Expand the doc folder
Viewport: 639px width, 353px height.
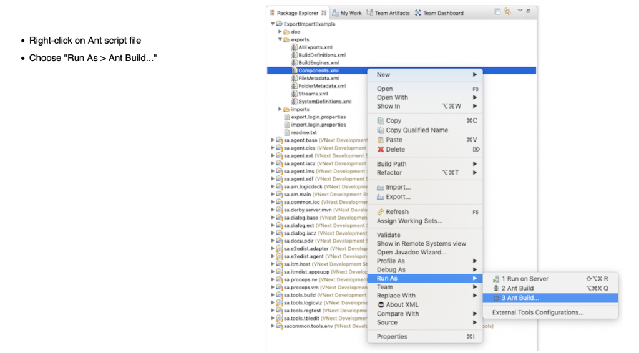(x=280, y=32)
